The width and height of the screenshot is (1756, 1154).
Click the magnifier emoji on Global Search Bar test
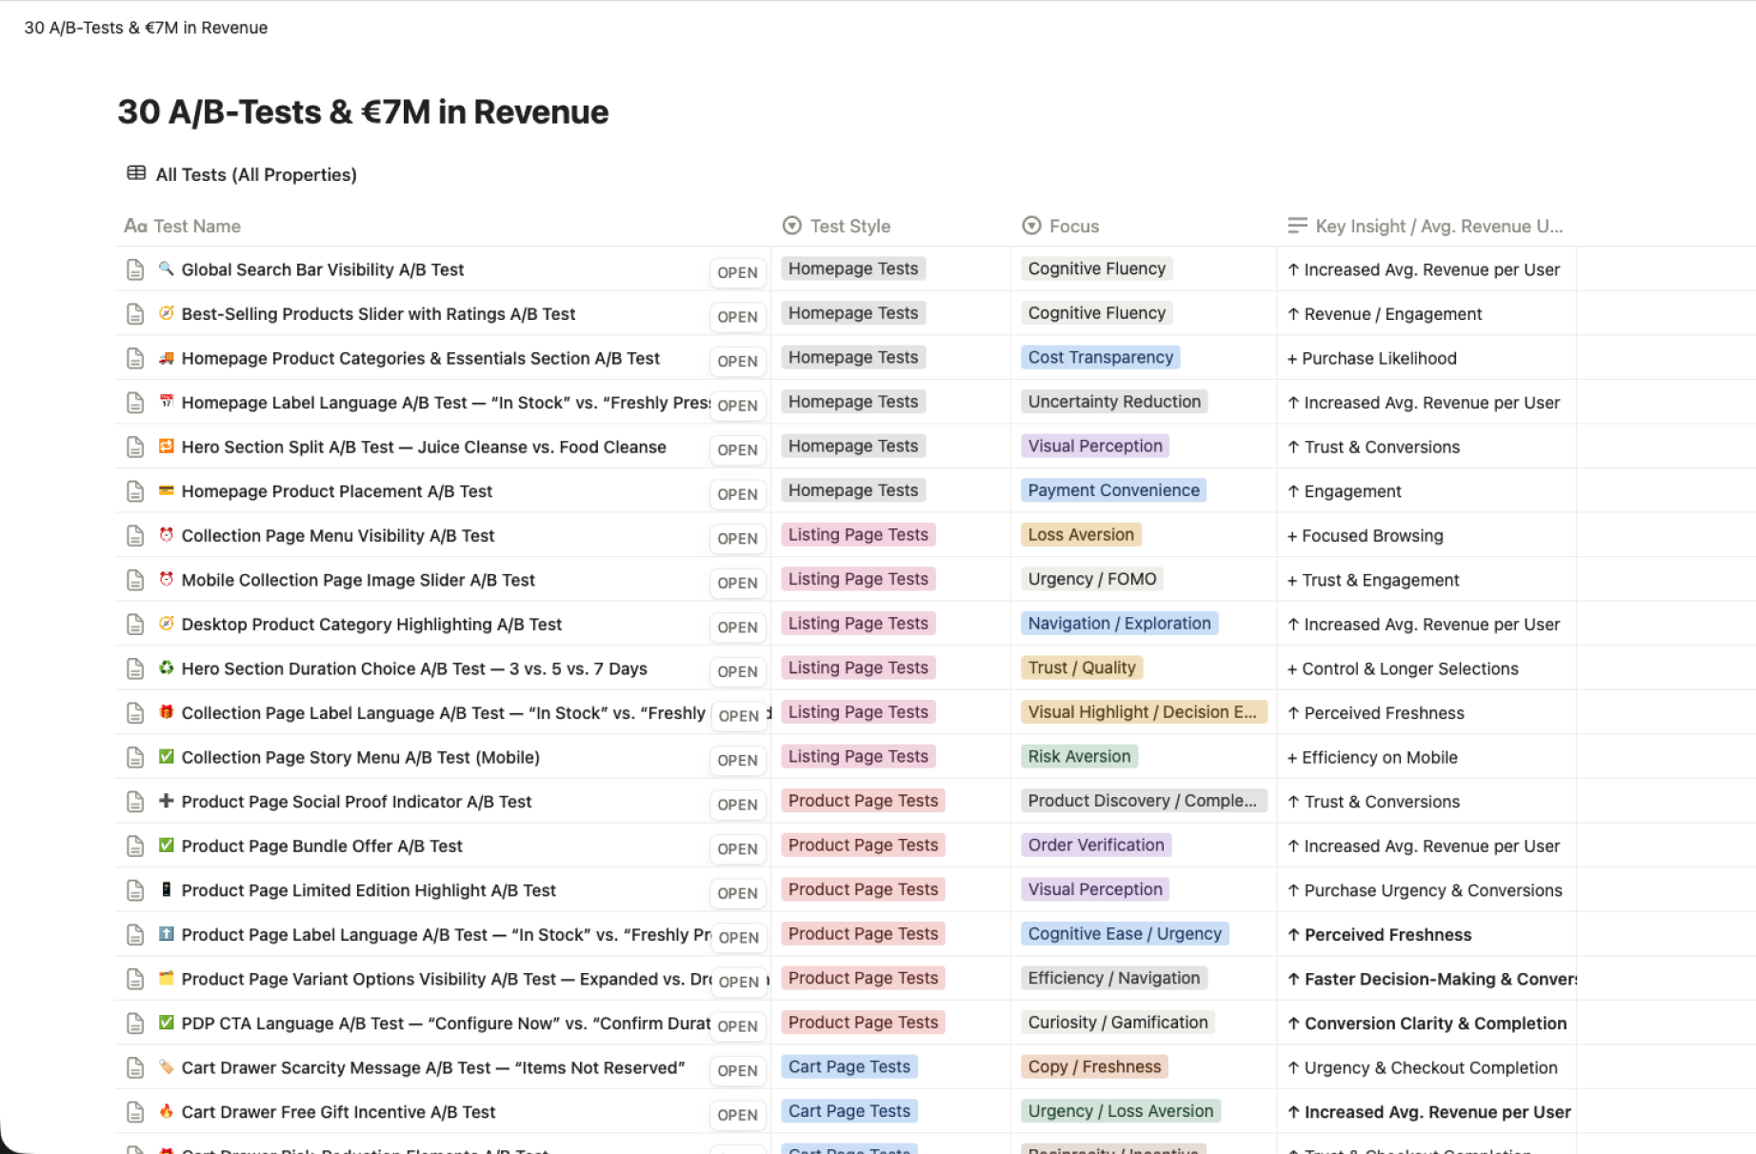tap(166, 269)
